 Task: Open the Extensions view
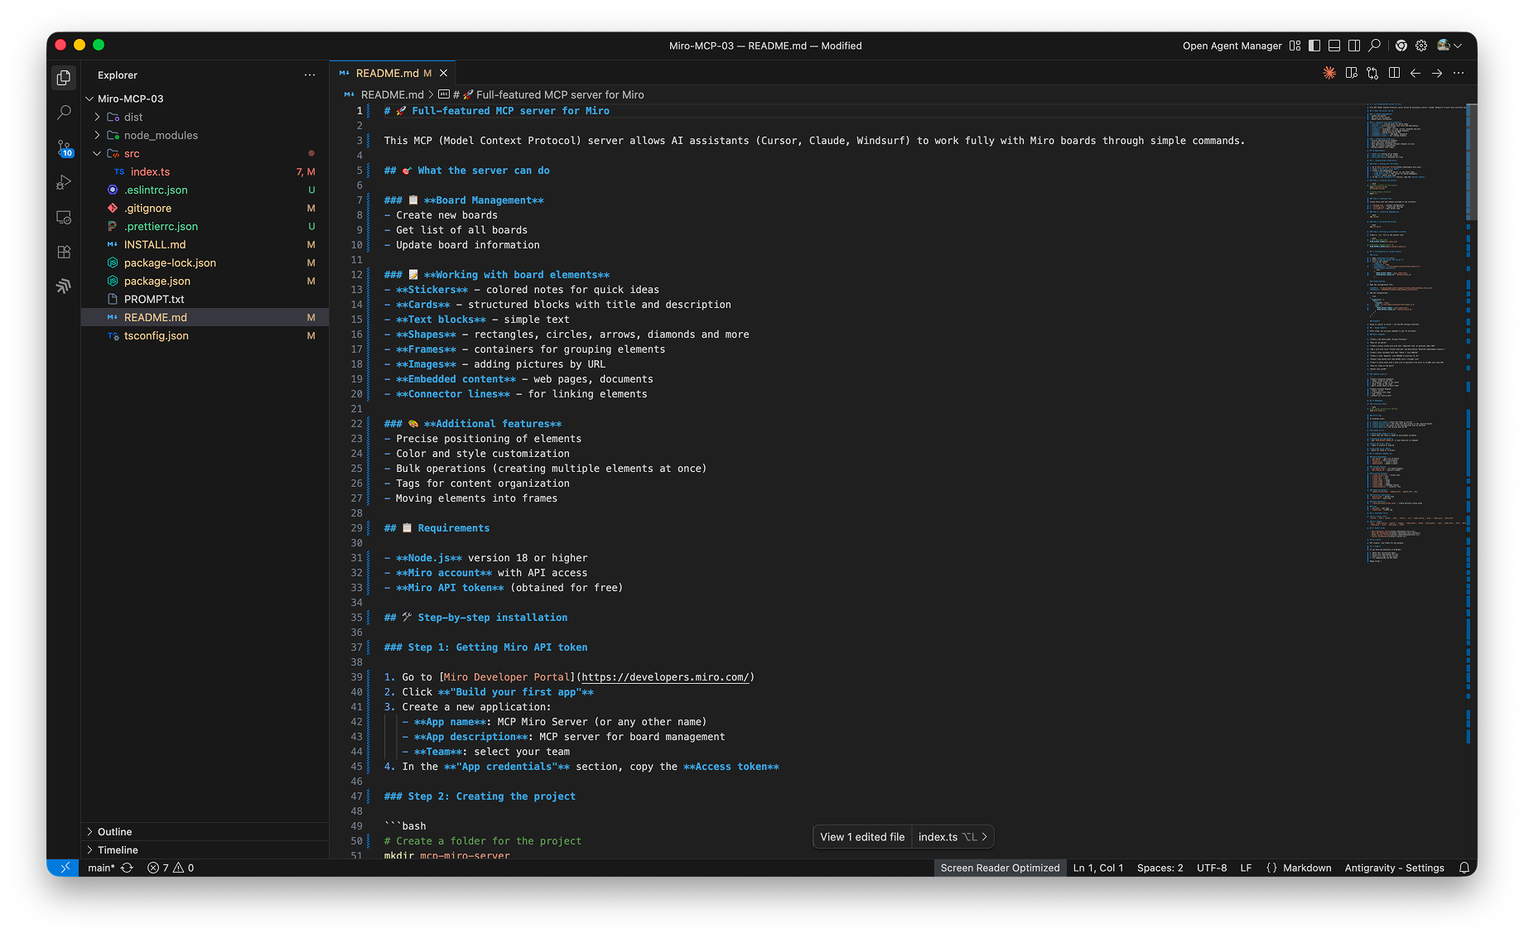(63, 252)
